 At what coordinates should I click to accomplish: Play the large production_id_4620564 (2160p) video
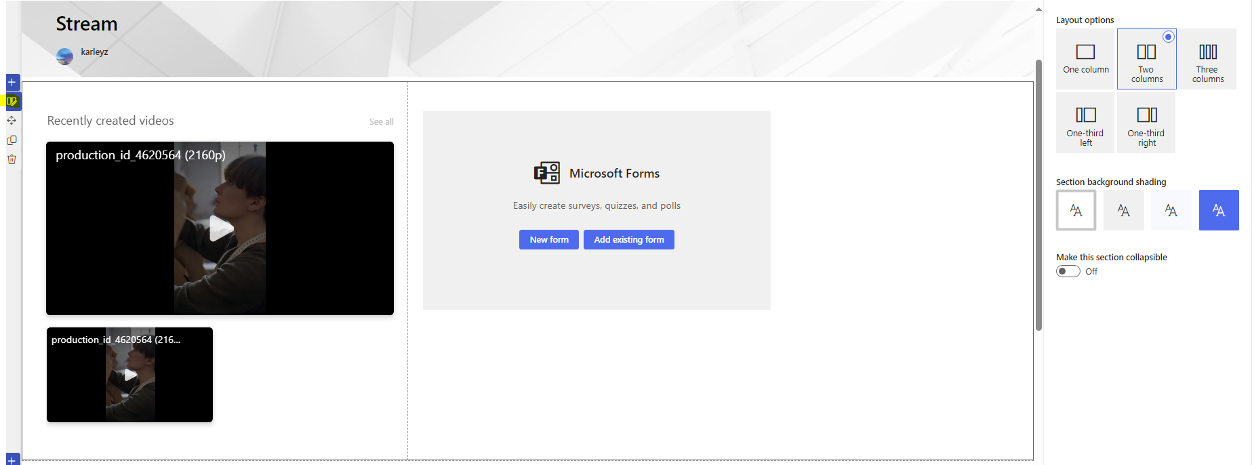coord(220,228)
